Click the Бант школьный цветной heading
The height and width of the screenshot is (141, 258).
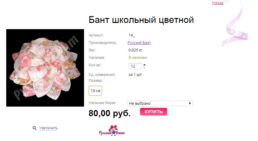click(141, 20)
